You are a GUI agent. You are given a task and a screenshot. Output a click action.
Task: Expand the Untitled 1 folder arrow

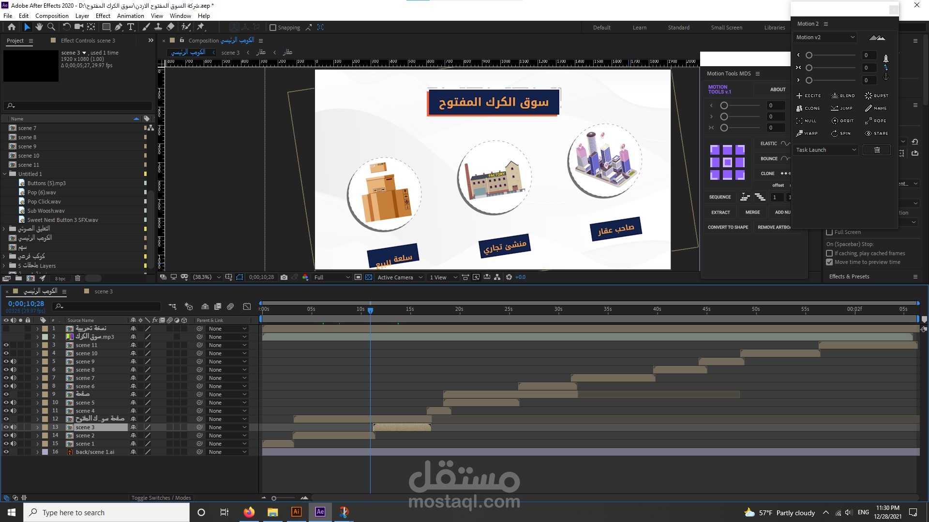5,174
